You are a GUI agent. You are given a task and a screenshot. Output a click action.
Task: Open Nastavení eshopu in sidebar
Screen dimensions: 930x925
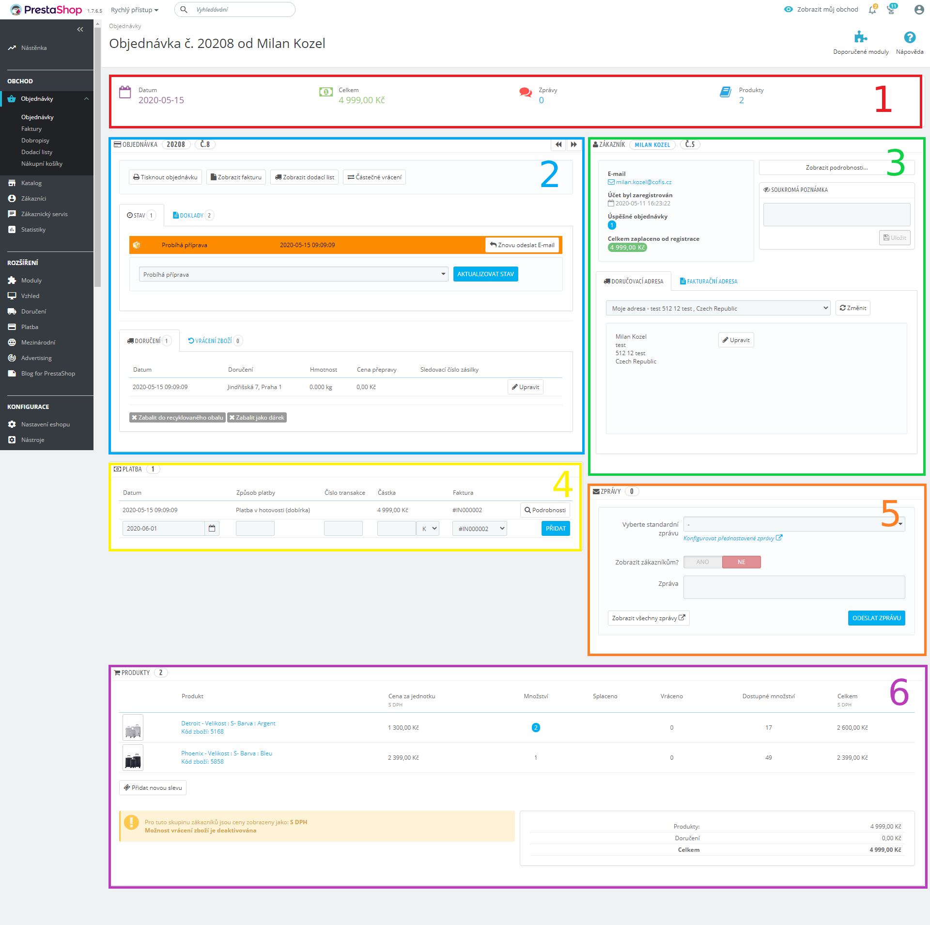[x=45, y=424]
